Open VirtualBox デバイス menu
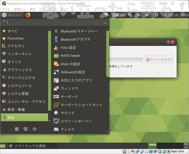 tap(53, 9)
